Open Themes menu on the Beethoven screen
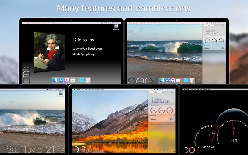The width and height of the screenshot is (248, 155). 45,23
